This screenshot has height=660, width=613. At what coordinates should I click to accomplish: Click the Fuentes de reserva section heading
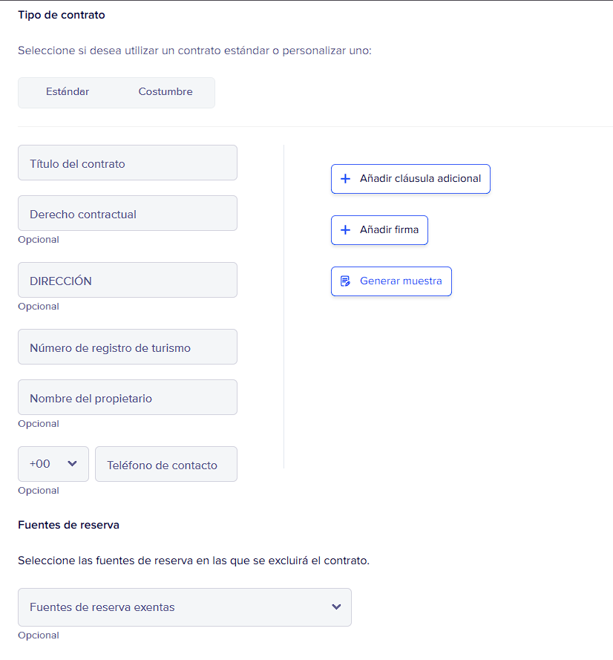pyautogui.click(x=68, y=525)
